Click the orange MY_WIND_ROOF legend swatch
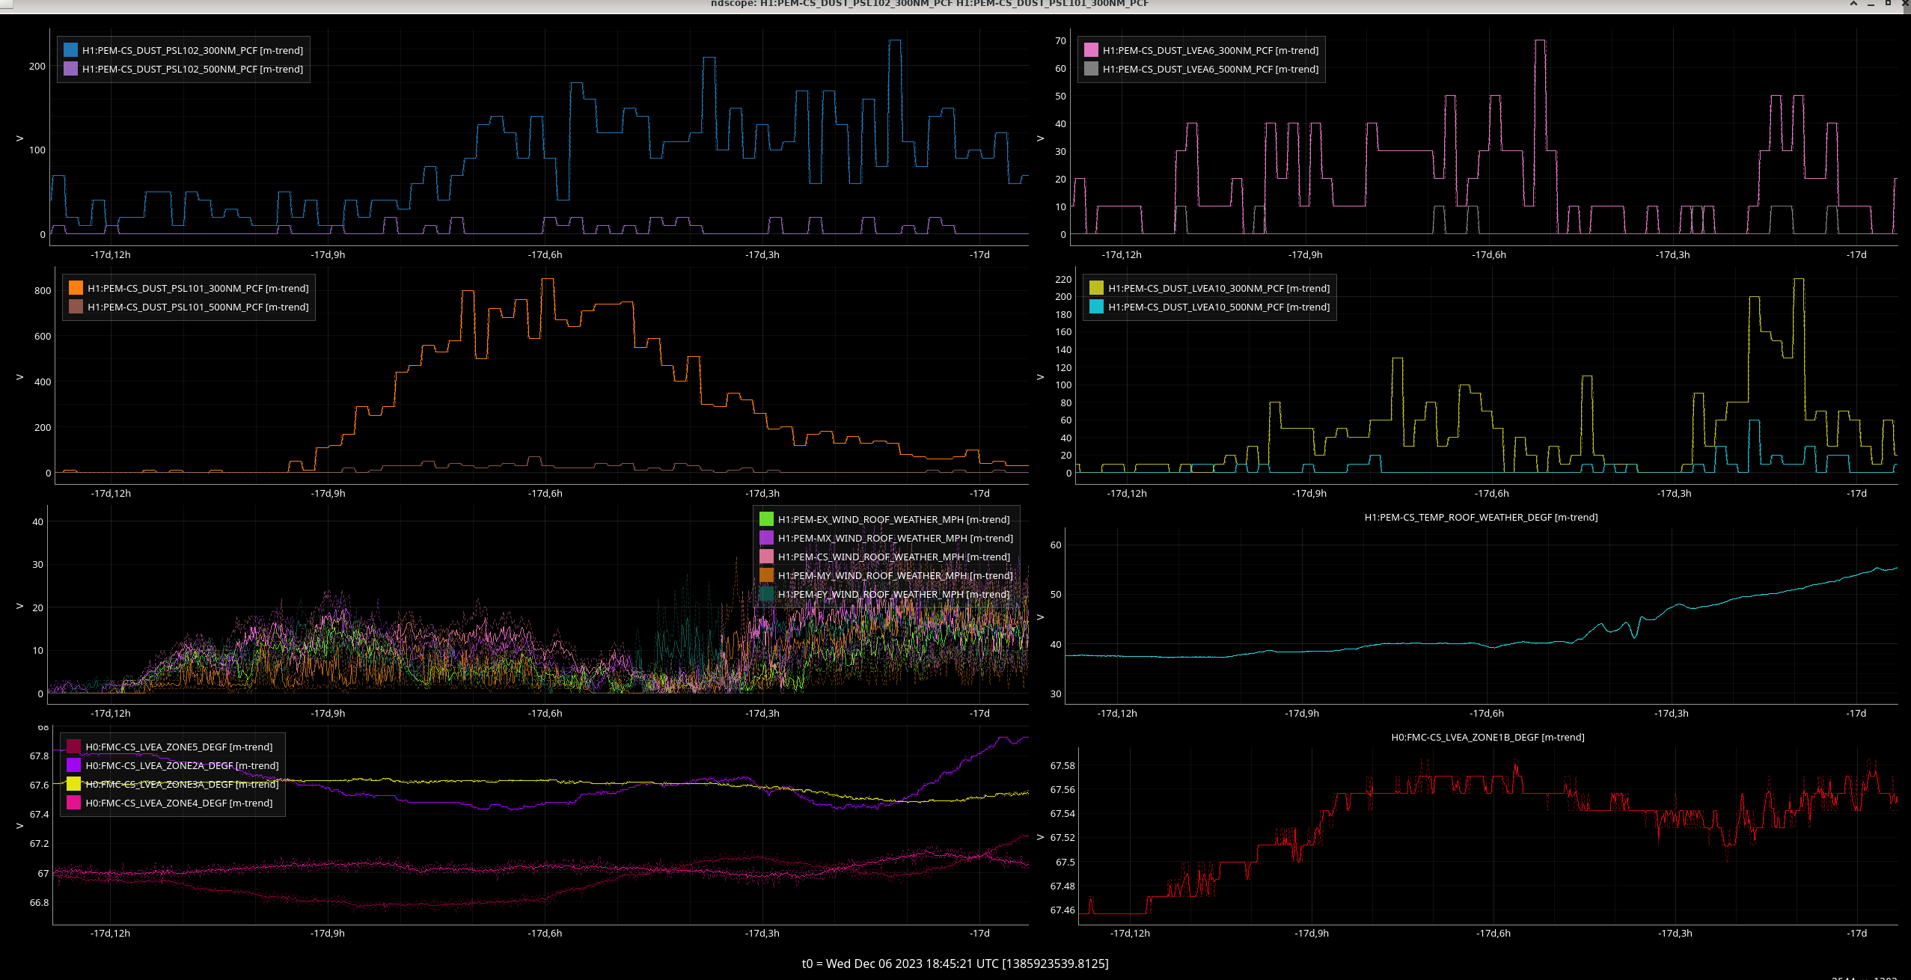The width and height of the screenshot is (1911, 980). tap(767, 575)
